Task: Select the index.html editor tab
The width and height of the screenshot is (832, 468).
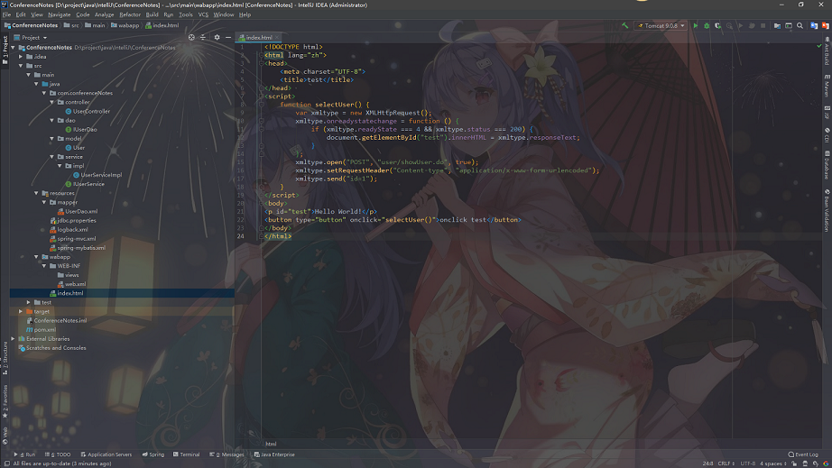Action: tap(259, 38)
